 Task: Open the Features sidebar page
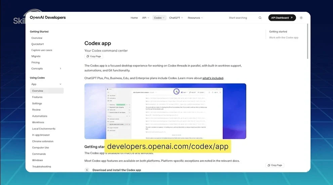coord(37,97)
